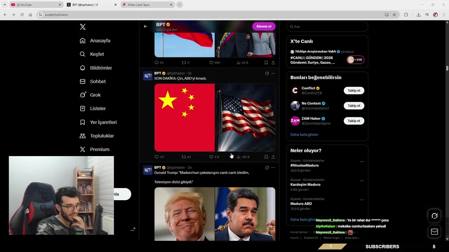Click back arrow in profile header
Image resolution: width=449 pixels, height=252 pixels.
[x=146, y=26]
